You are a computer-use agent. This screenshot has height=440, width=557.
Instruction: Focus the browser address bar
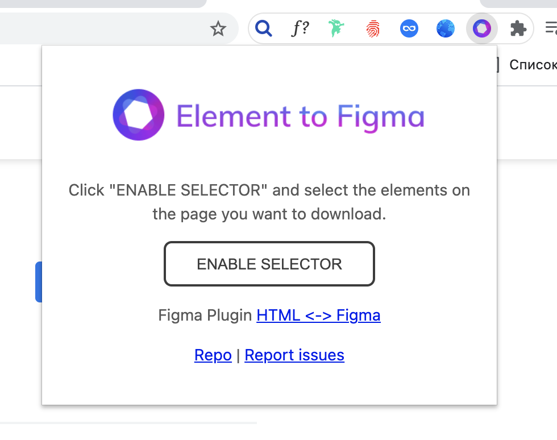(102, 28)
